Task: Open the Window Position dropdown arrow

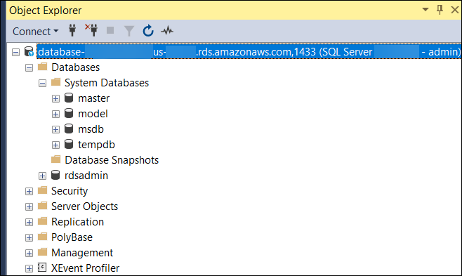Action: click(x=425, y=10)
